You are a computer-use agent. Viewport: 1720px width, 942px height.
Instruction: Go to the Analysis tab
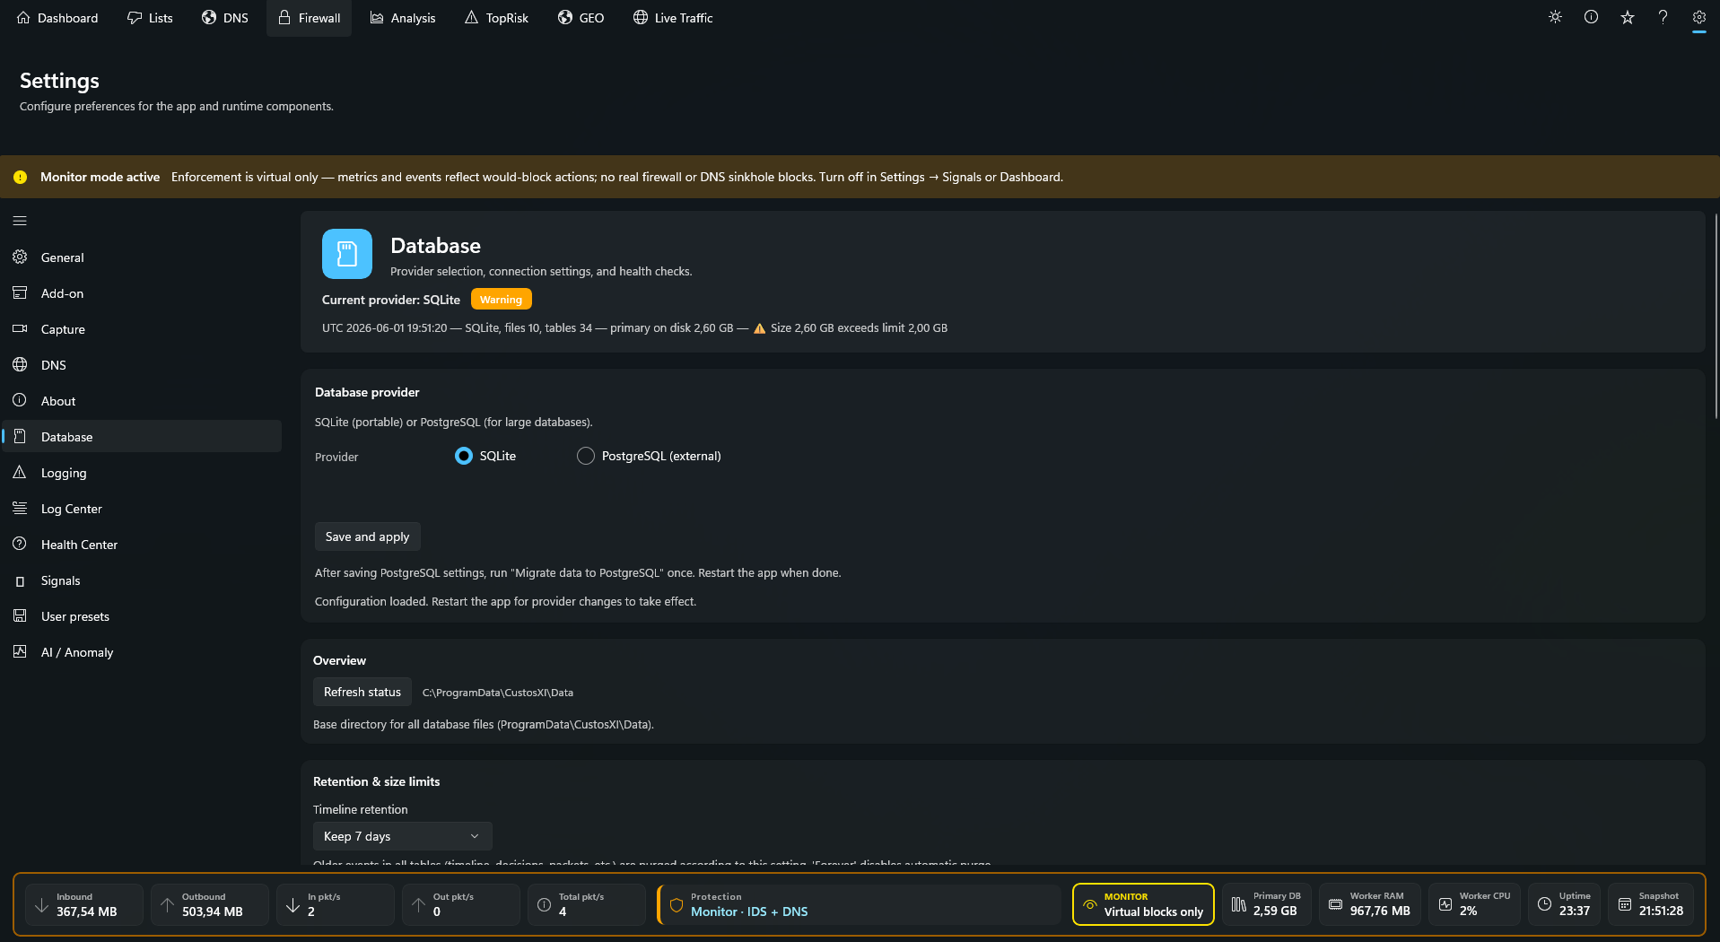pyautogui.click(x=403, y=18)
